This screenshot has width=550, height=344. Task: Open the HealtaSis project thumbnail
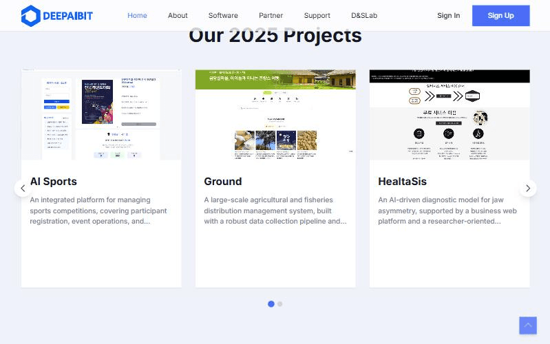(449, 115)
